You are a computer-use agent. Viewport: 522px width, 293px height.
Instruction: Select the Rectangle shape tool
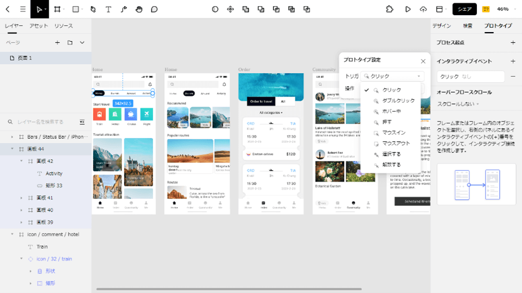76,10
